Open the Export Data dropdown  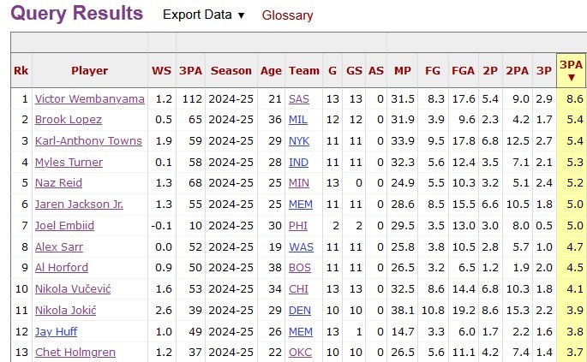tap(203, 15)
